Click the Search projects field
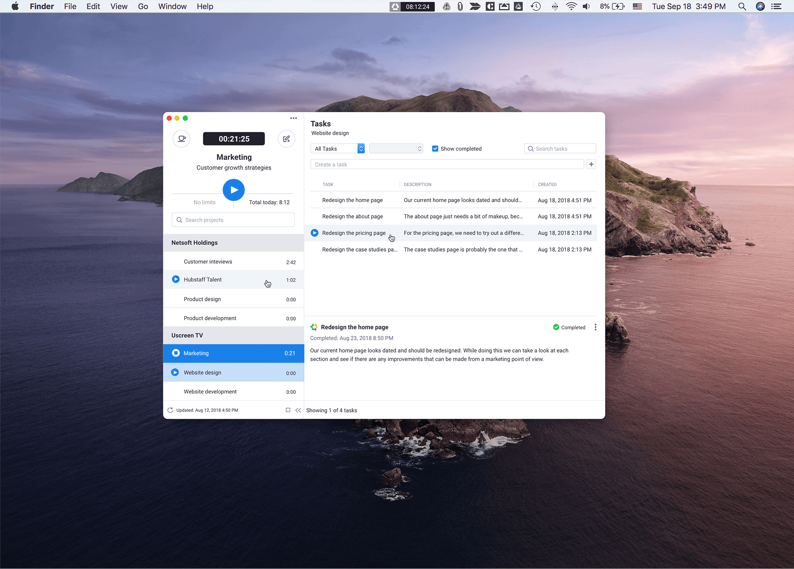Viewport: 794px width, 569px height. tap(233, 220)
